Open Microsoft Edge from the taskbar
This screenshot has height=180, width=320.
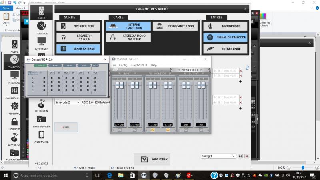coord(111,175)
